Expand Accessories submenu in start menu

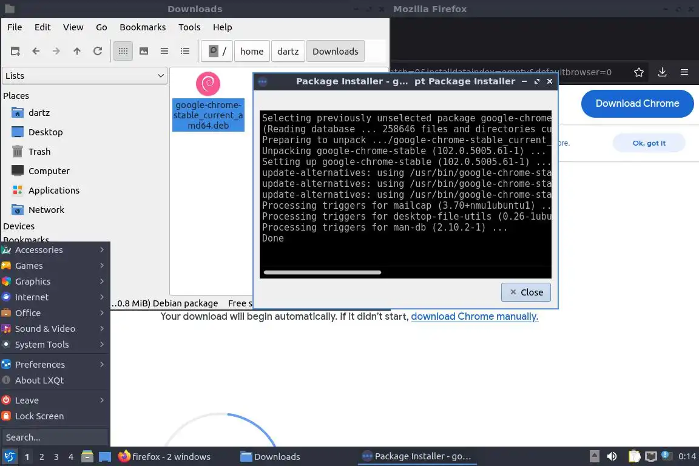55,250
